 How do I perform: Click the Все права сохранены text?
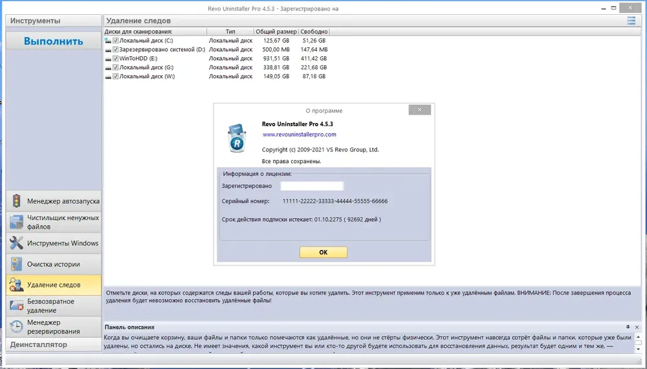[x=291, y=161]
